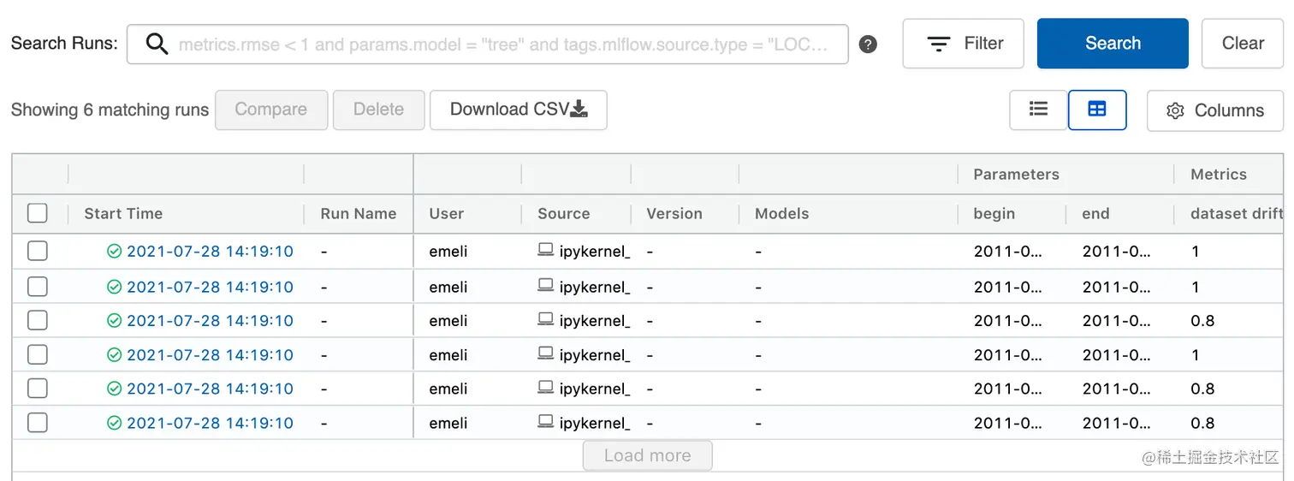Switch to compact list view
Image resolution: width=1294 pixels, height=481 pixels.
pyautogui.click(x=1038, y=110)
